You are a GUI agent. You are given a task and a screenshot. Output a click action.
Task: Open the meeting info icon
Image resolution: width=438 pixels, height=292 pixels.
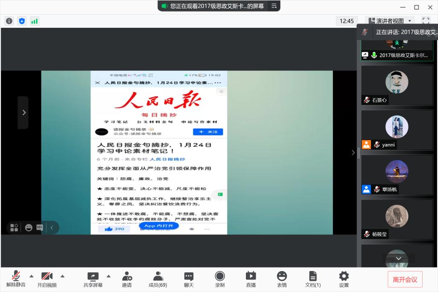(x=9, y=21)
